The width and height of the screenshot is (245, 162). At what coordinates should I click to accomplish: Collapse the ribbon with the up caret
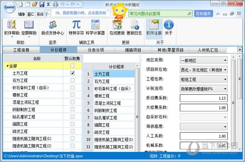tap(218, 14)
